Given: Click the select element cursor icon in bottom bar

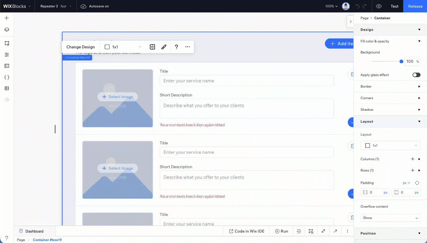Looking at the screenshot, I should pos(311,231).
